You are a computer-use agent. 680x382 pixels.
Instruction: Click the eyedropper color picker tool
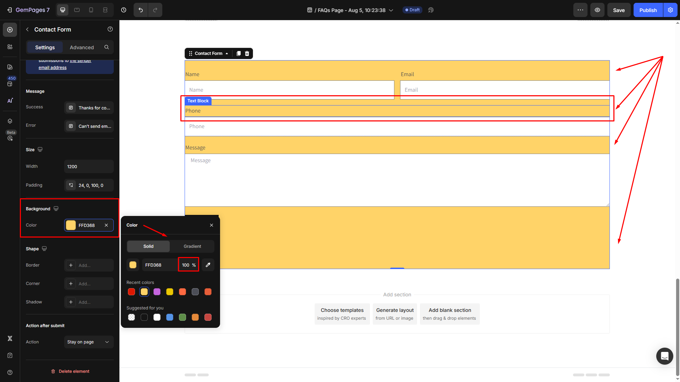click(x=208, y=265)
